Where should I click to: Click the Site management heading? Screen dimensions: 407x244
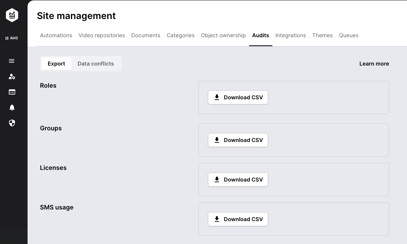pyautogui.click(x=76, y=16)
